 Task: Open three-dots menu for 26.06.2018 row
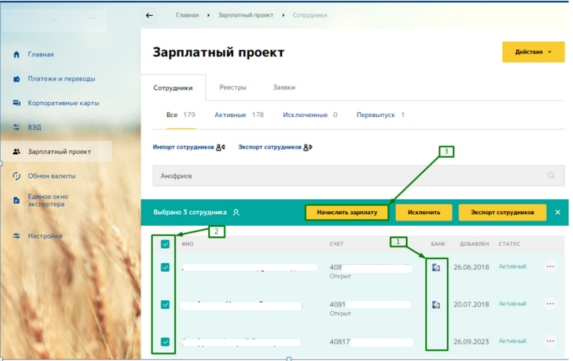(x=551, y=267)
